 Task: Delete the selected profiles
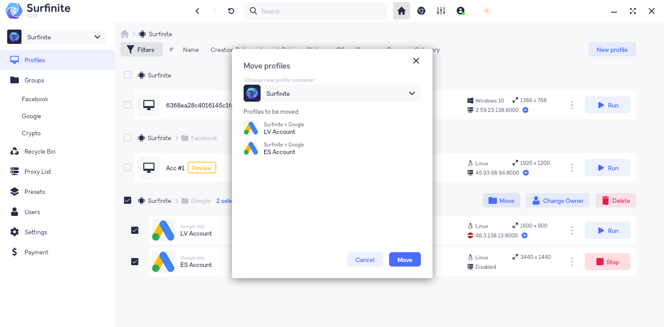coord(616,200)
